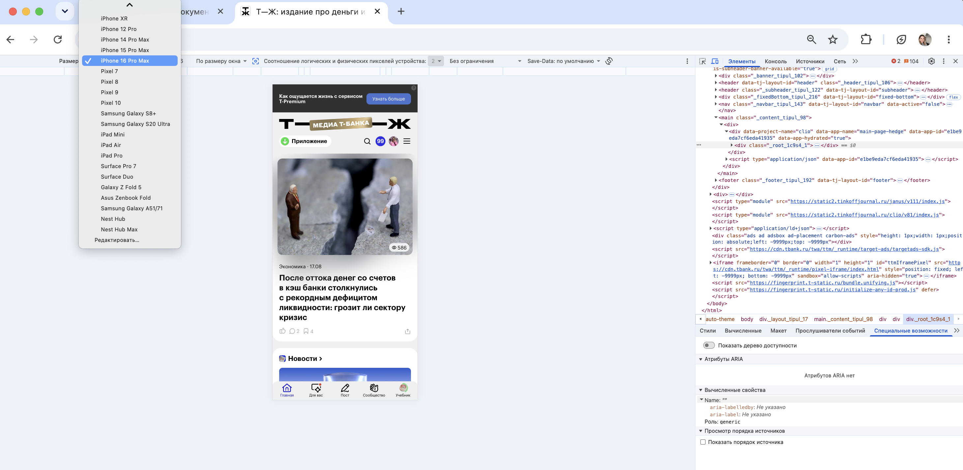Go to Главная bottom nav

[287, 390]
